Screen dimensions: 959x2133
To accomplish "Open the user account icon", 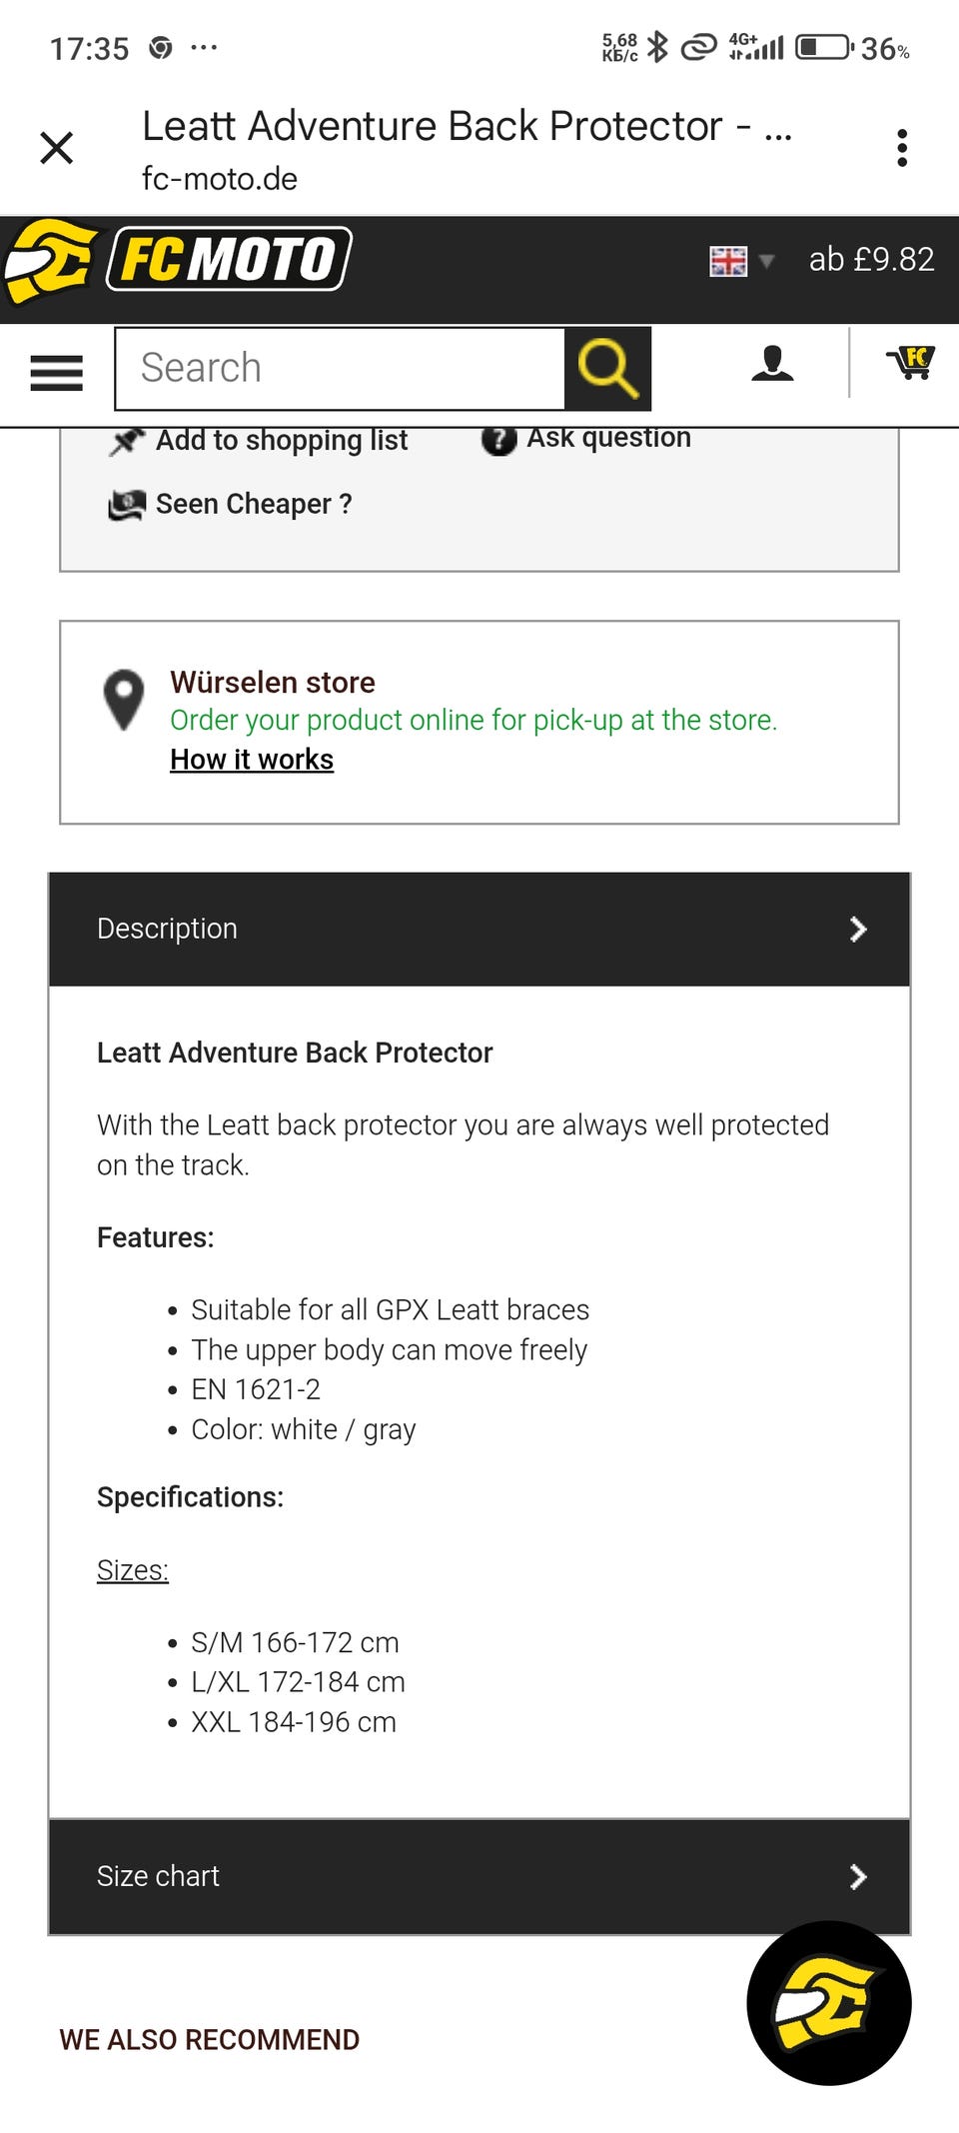I will coord(772,364).
